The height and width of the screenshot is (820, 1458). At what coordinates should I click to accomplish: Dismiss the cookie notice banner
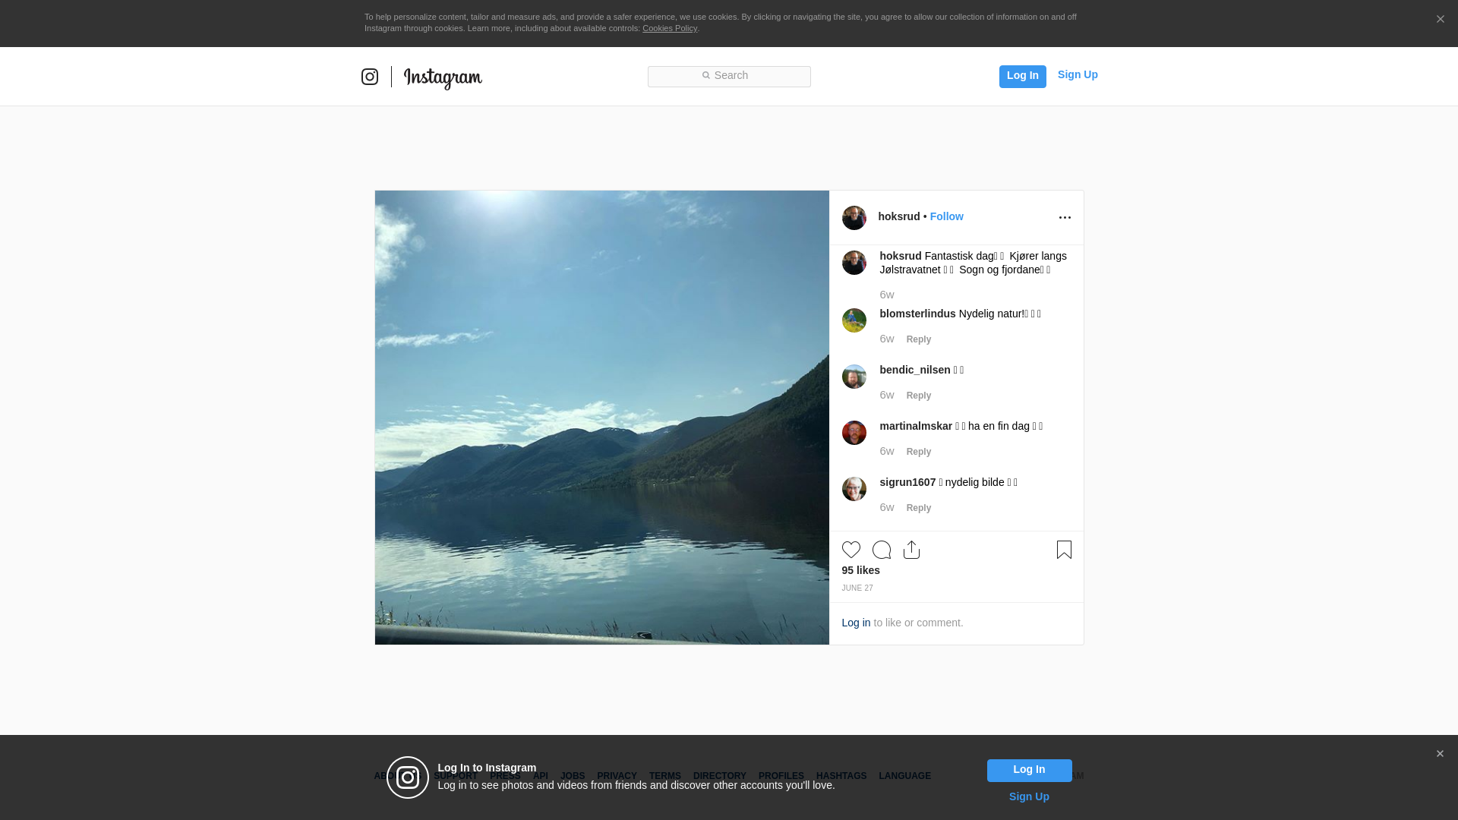1440,20
